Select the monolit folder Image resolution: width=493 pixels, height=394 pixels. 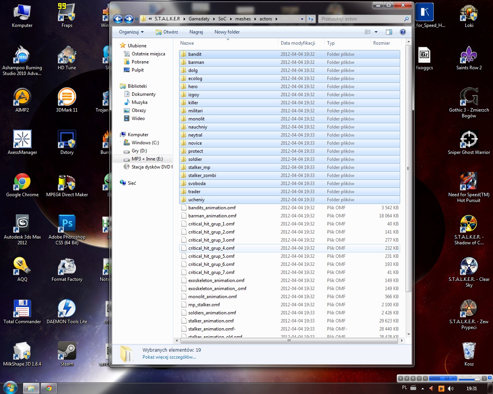[x=290, y=119]
